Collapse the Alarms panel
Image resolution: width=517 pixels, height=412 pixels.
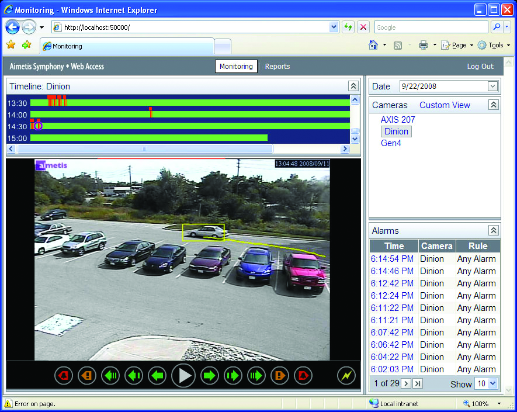493,231
